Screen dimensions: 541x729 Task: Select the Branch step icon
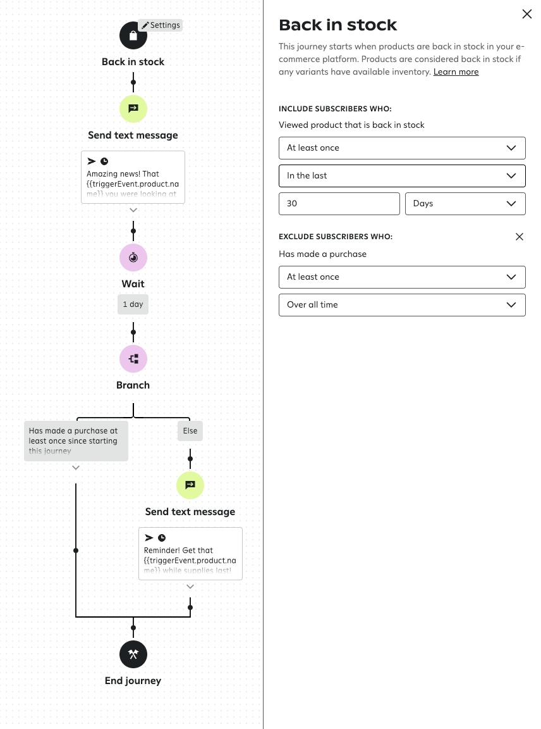coord(133,359)
